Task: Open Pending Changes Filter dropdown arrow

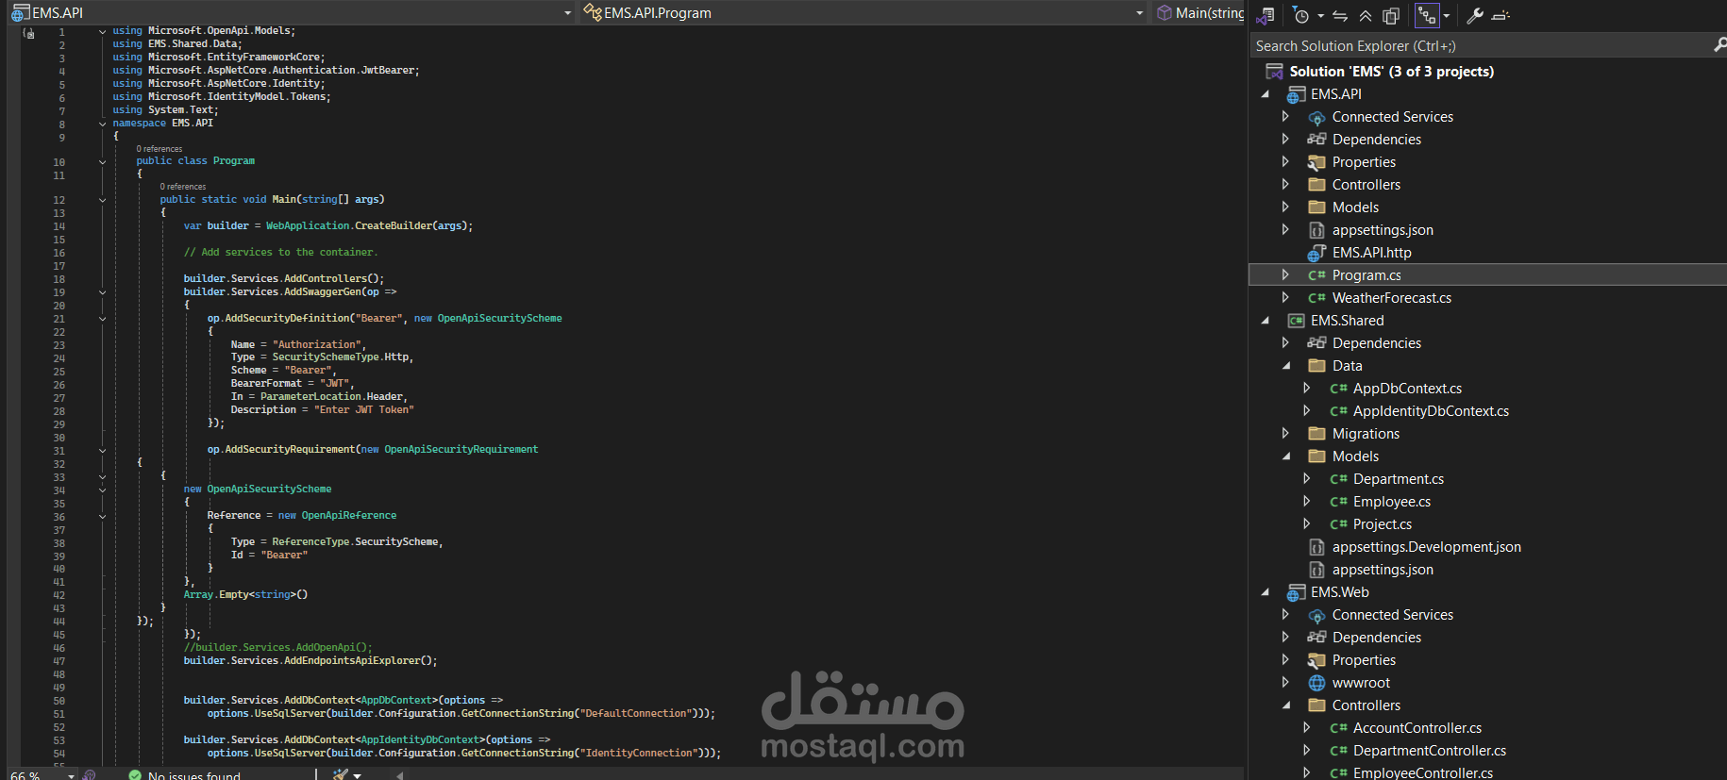Action: 1320,15
